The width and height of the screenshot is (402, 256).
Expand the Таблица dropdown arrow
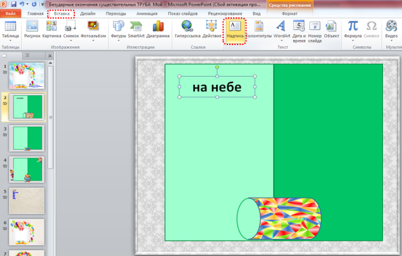click(10, 41)
